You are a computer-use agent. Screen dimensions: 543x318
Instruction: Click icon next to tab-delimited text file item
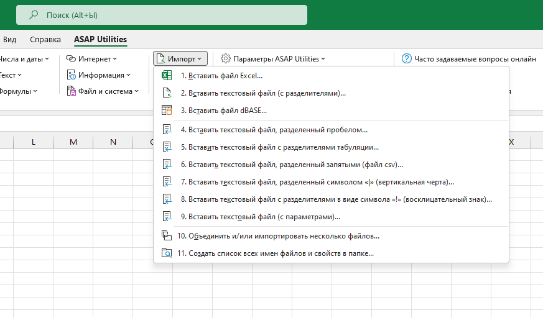click(x=167, y=147)
